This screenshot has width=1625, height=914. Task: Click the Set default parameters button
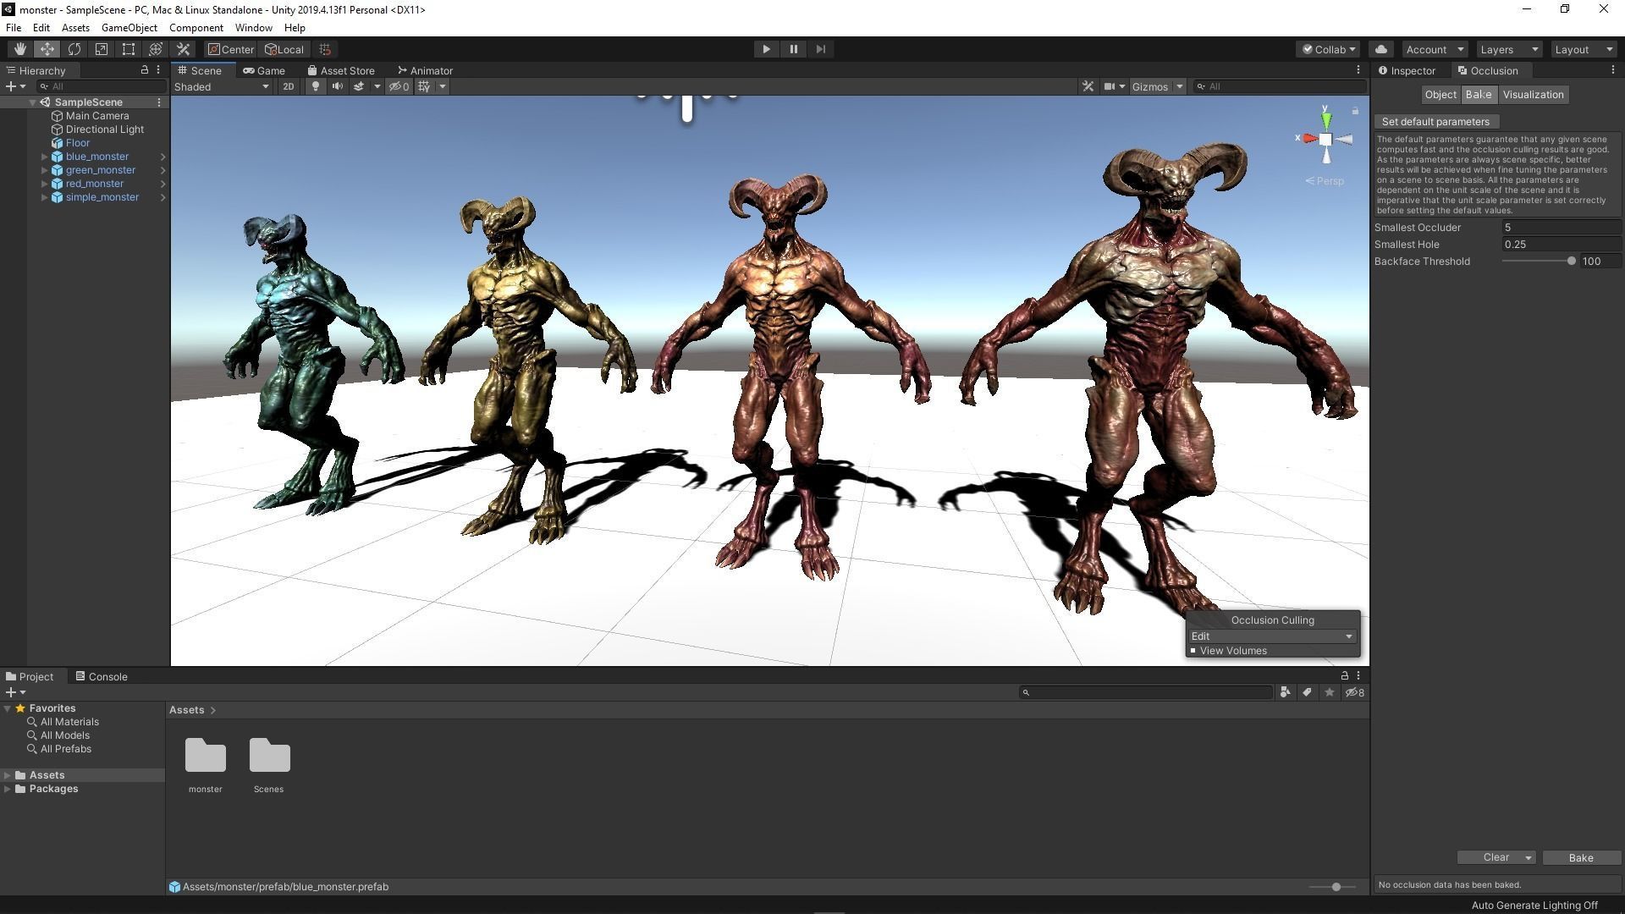pyautogui.click(x=1435, y=121)
